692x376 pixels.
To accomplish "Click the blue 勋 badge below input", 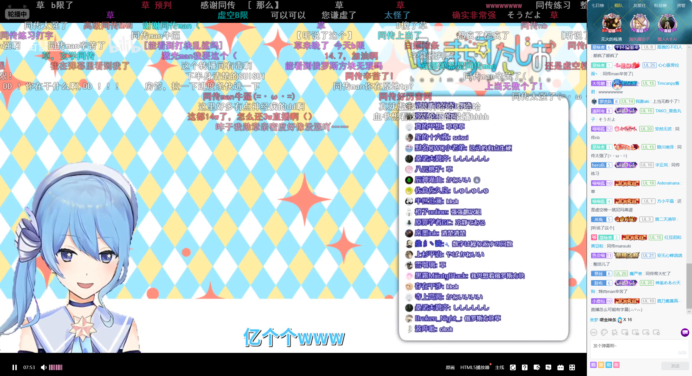I will point(609,365).
